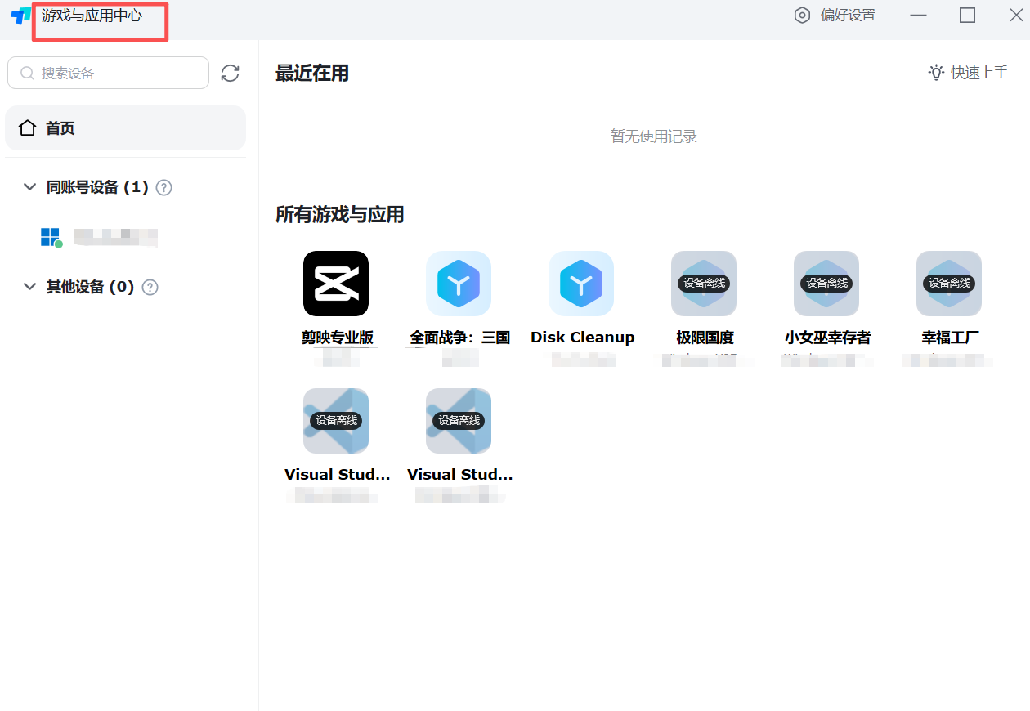Minimize the window
Image resolution: width=1030 pixels, height=711 pixels.
(919, 16)
